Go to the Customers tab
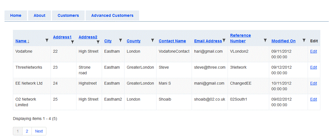Screen dimensions: 331x139 [x=68, y=16]
